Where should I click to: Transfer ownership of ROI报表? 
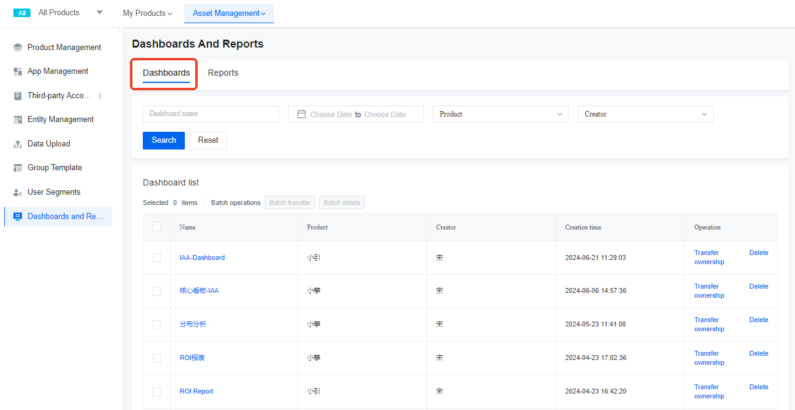coord(709,358)
